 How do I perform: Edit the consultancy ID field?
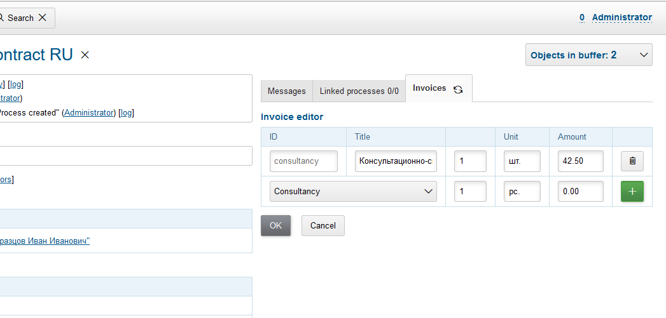[x=303, y=161]
